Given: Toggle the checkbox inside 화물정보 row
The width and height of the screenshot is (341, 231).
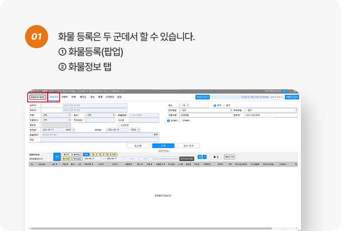Looking at the screenshot, I should (151, 135).
